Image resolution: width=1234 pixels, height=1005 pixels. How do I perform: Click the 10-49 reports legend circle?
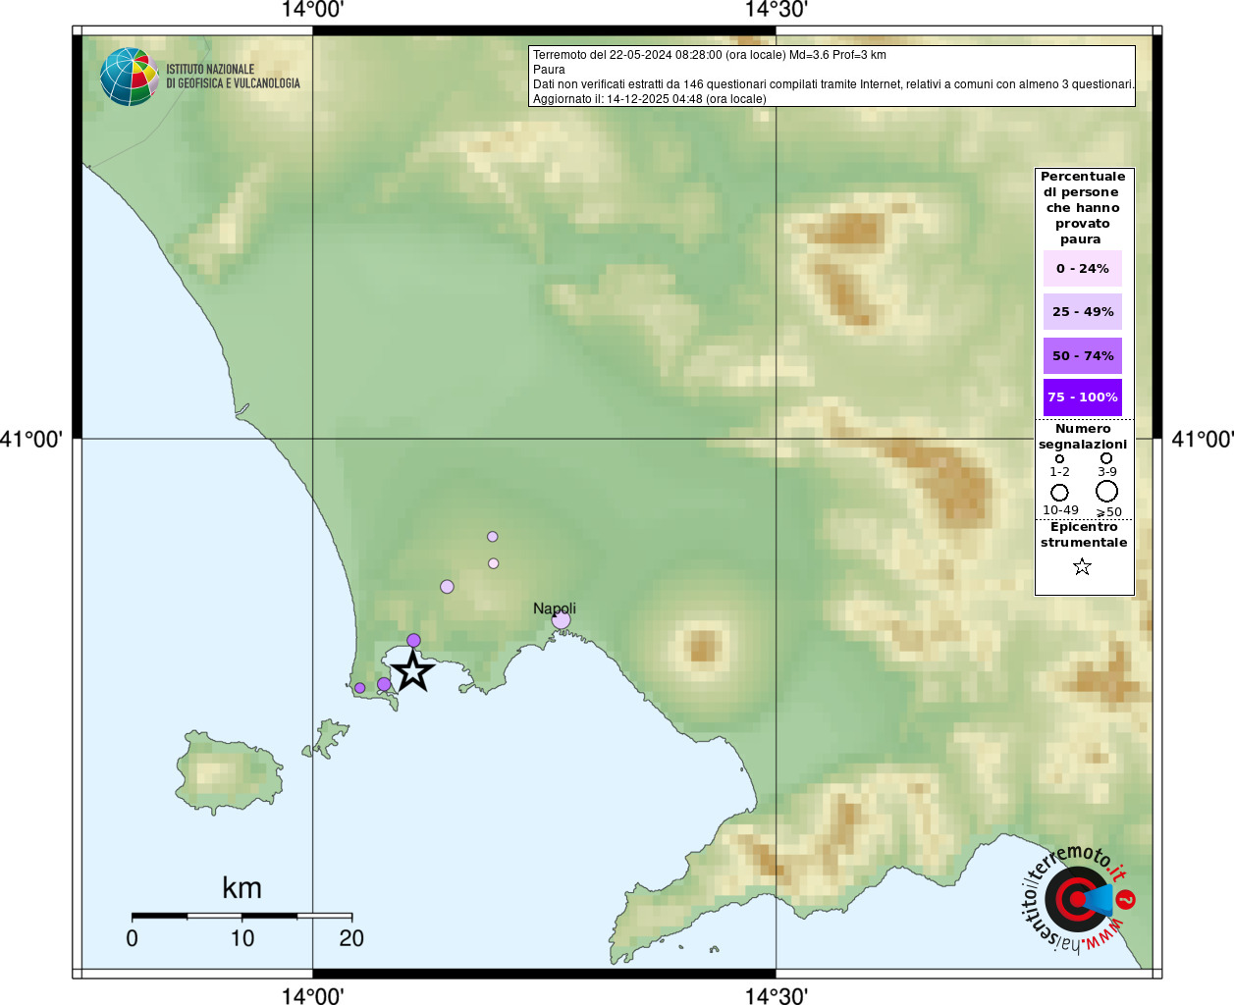pos(1059,492)
